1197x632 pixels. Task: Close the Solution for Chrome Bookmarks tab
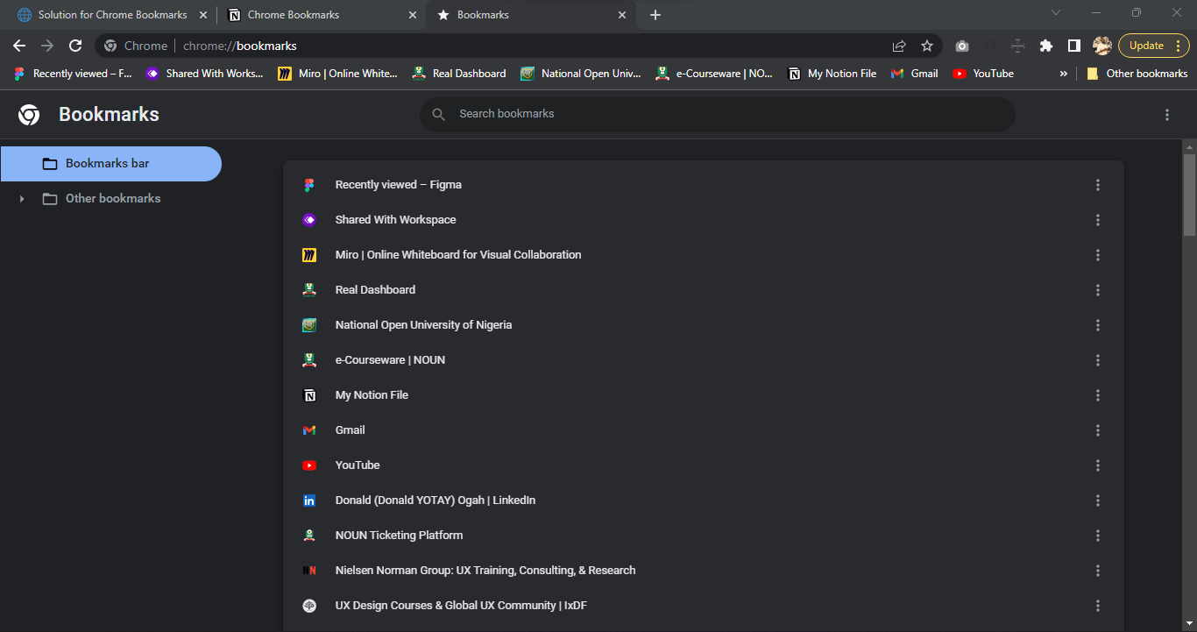click(203, 15)
